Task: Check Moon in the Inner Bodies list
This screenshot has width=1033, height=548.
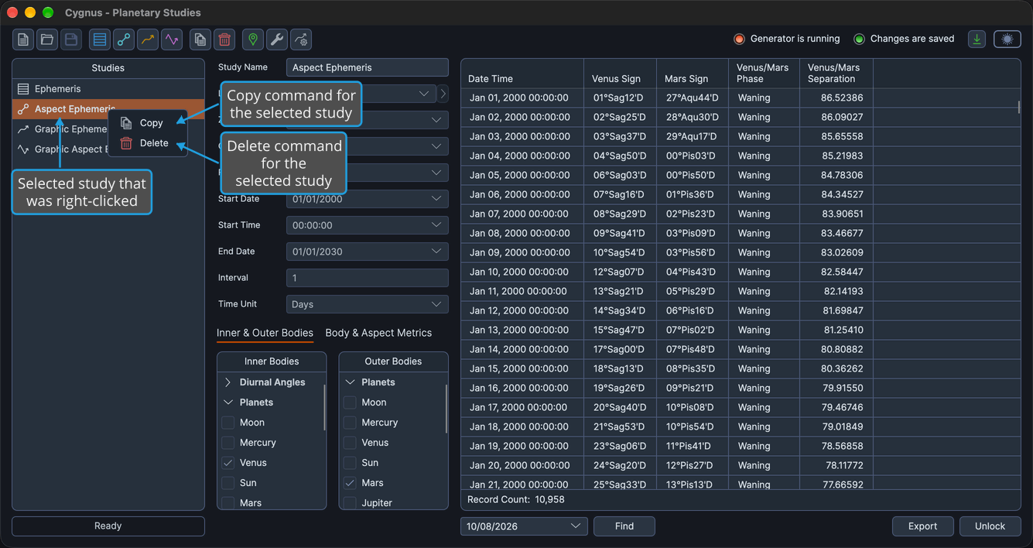Action: coord(228,423)
